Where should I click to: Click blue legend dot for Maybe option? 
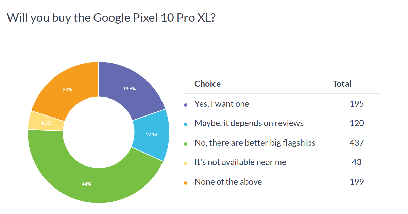click(x=186, y=124)
